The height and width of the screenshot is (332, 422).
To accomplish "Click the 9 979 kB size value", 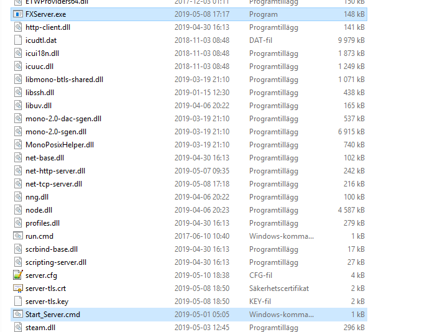I will tap(351, 40).
